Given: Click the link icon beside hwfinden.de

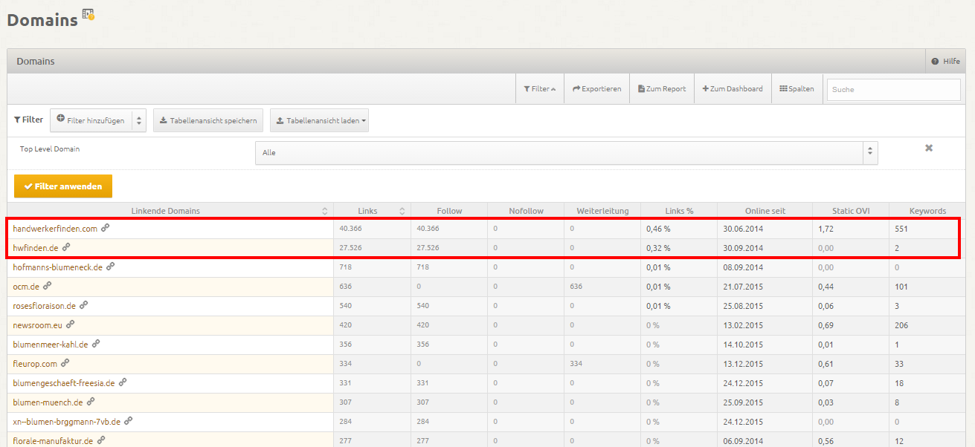Looking at the screenshot, I should pos(67,247).
